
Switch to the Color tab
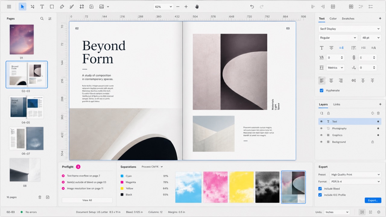click(333, 19)
